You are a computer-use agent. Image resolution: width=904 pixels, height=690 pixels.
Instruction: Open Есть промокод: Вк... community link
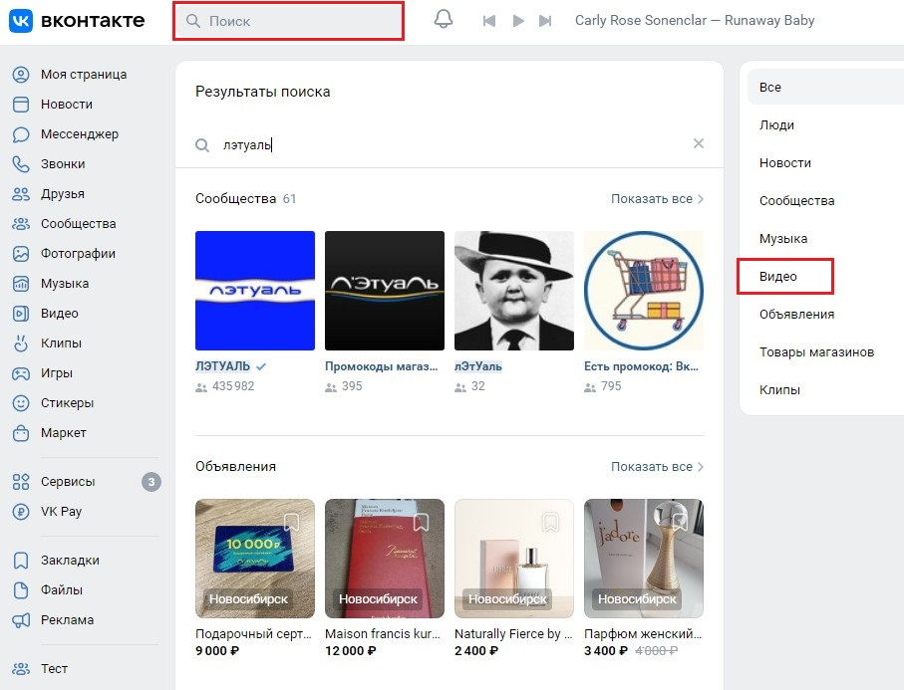(641, 366)
